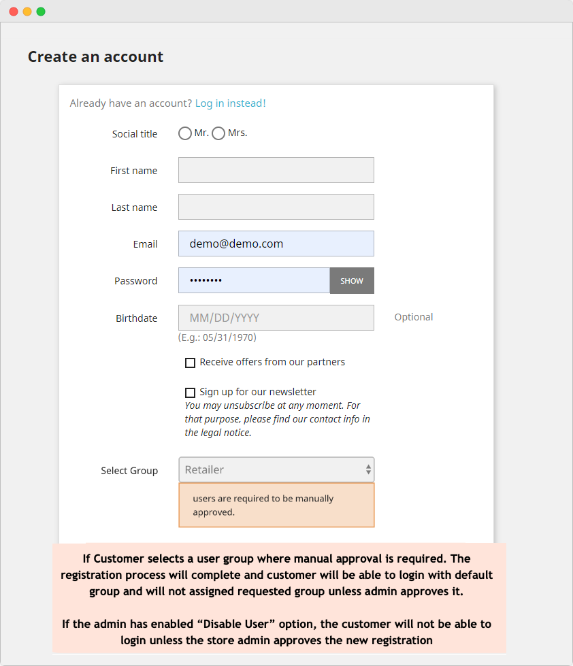Screen dimensions: 573x666
Task: Click the manual approval notice box
Action: (276, 505)
